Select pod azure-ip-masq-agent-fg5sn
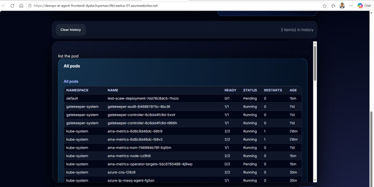The height and width of the screenshot is (187, 374). pos(131,180)
